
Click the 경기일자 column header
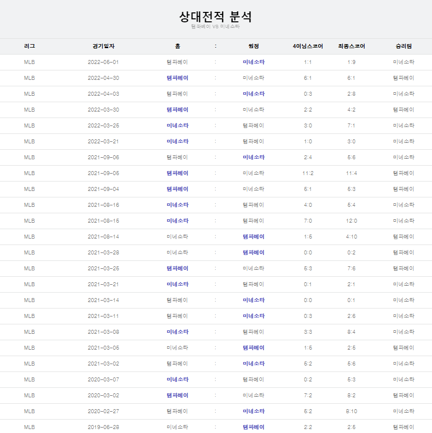click(104, 46)
